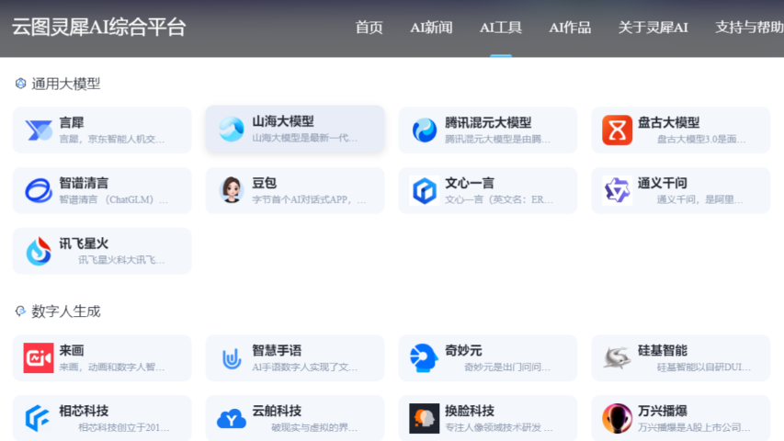The image size is (784, 441).
Task: Open the 智谱清言 card title
Action: tap(84, 183)
